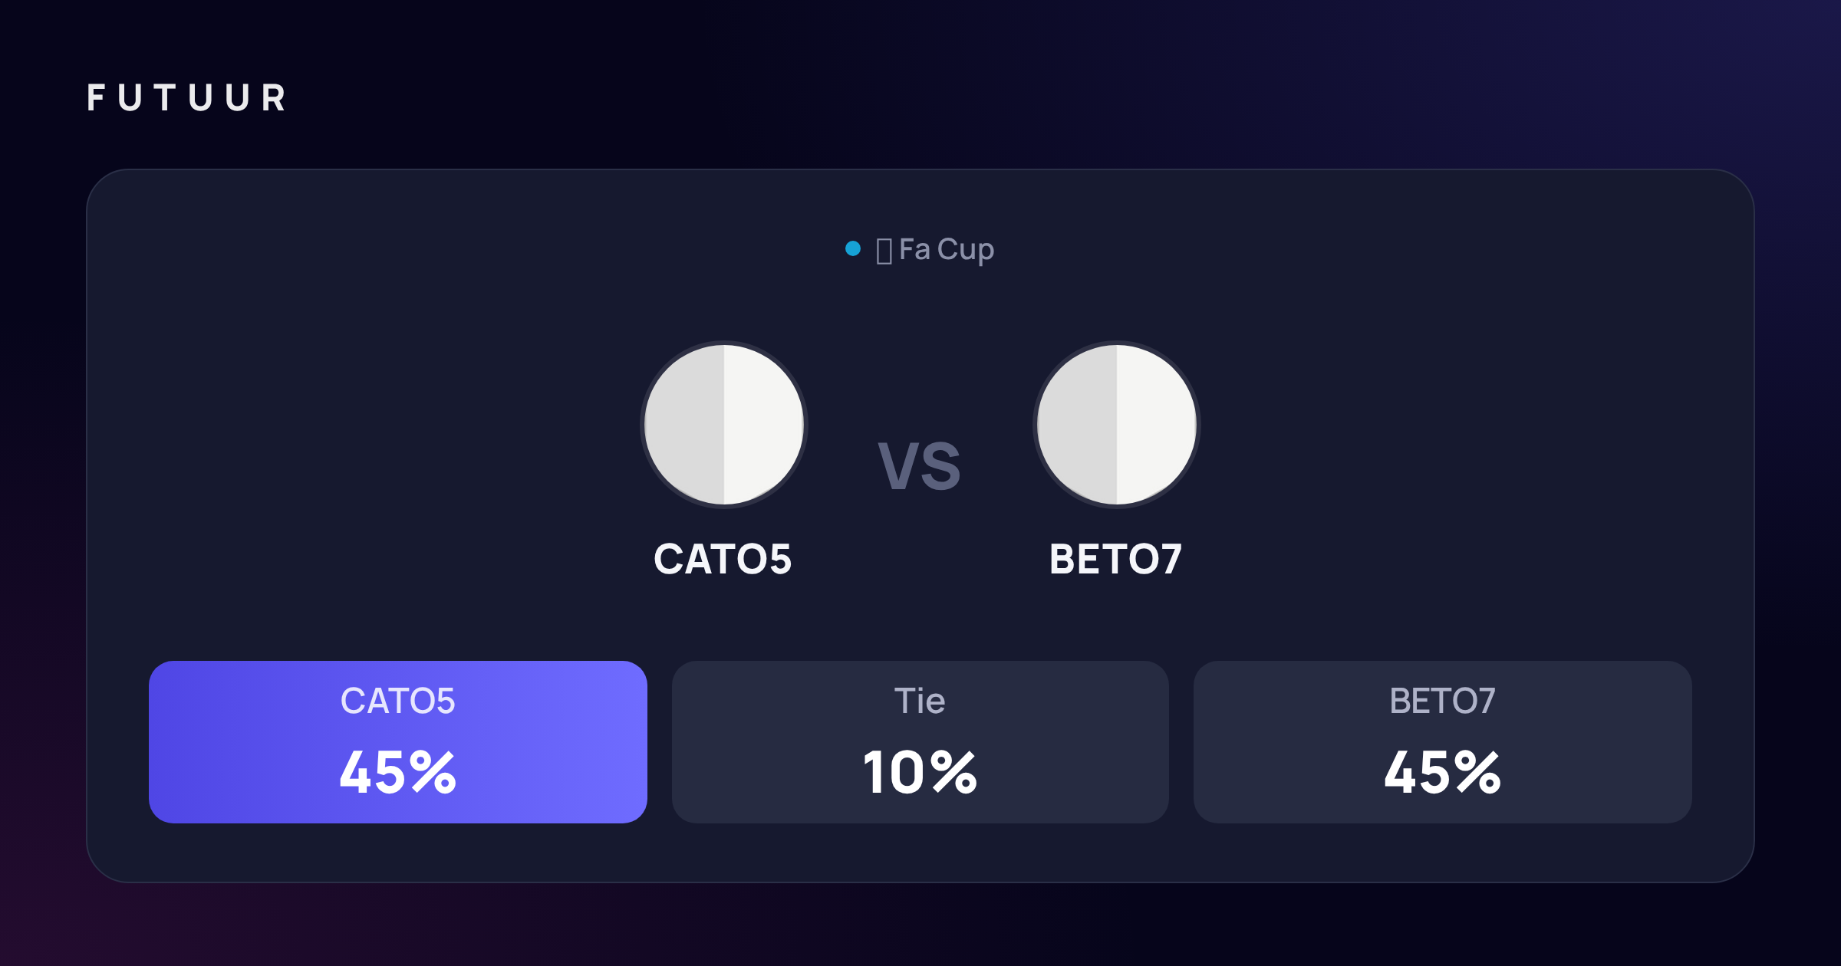The image size is (1841, 966).
Task: Click the 45% value in purple card
Action: [398, 772]
